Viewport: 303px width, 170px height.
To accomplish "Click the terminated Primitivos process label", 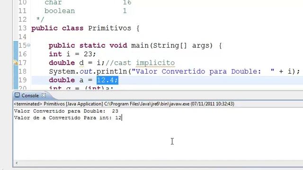I will click(x=124, y=104).
